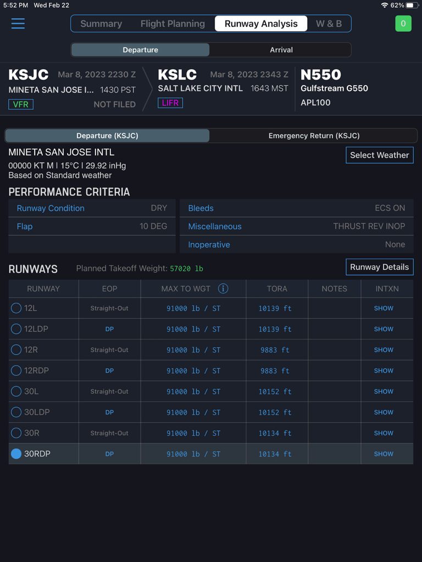This screenshot has width=422, height=562.
Task: Tap the green notification badge
Action: coord(403,24)
